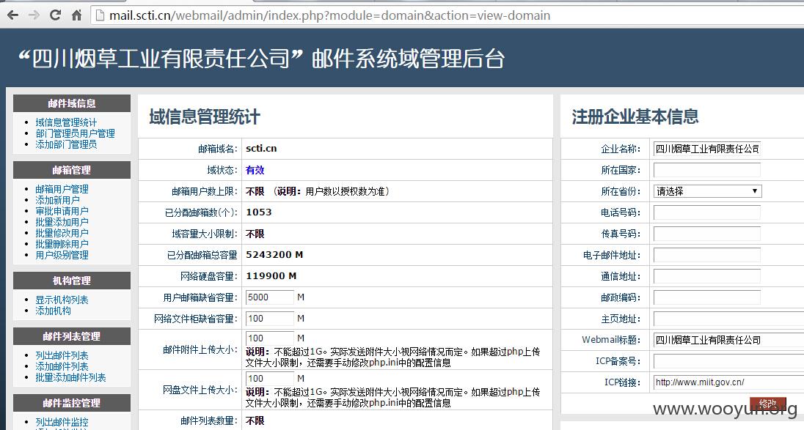
Task: Click the 邮件监控管理 section header
Action: pos(72,403)
